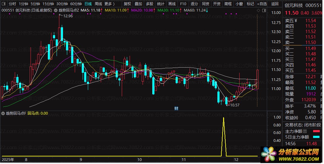Click the 创元科技 000551 stock title
The image size is (324, 164).
click(303, 5)
